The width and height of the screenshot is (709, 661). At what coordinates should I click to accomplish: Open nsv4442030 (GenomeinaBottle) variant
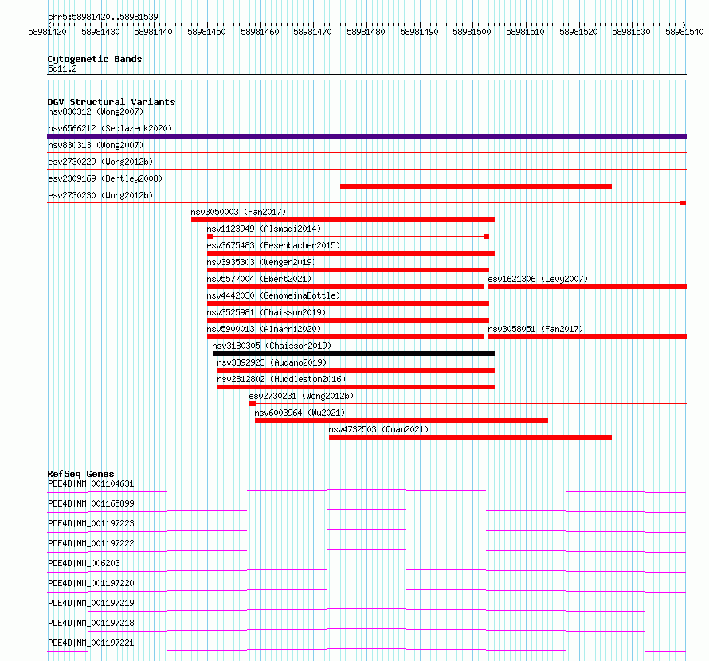pyautogui.click(x=273, y=295)
